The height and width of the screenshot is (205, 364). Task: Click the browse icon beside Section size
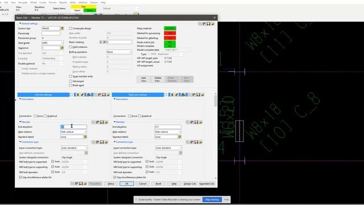pyautogui.click(x=62, y=28)
